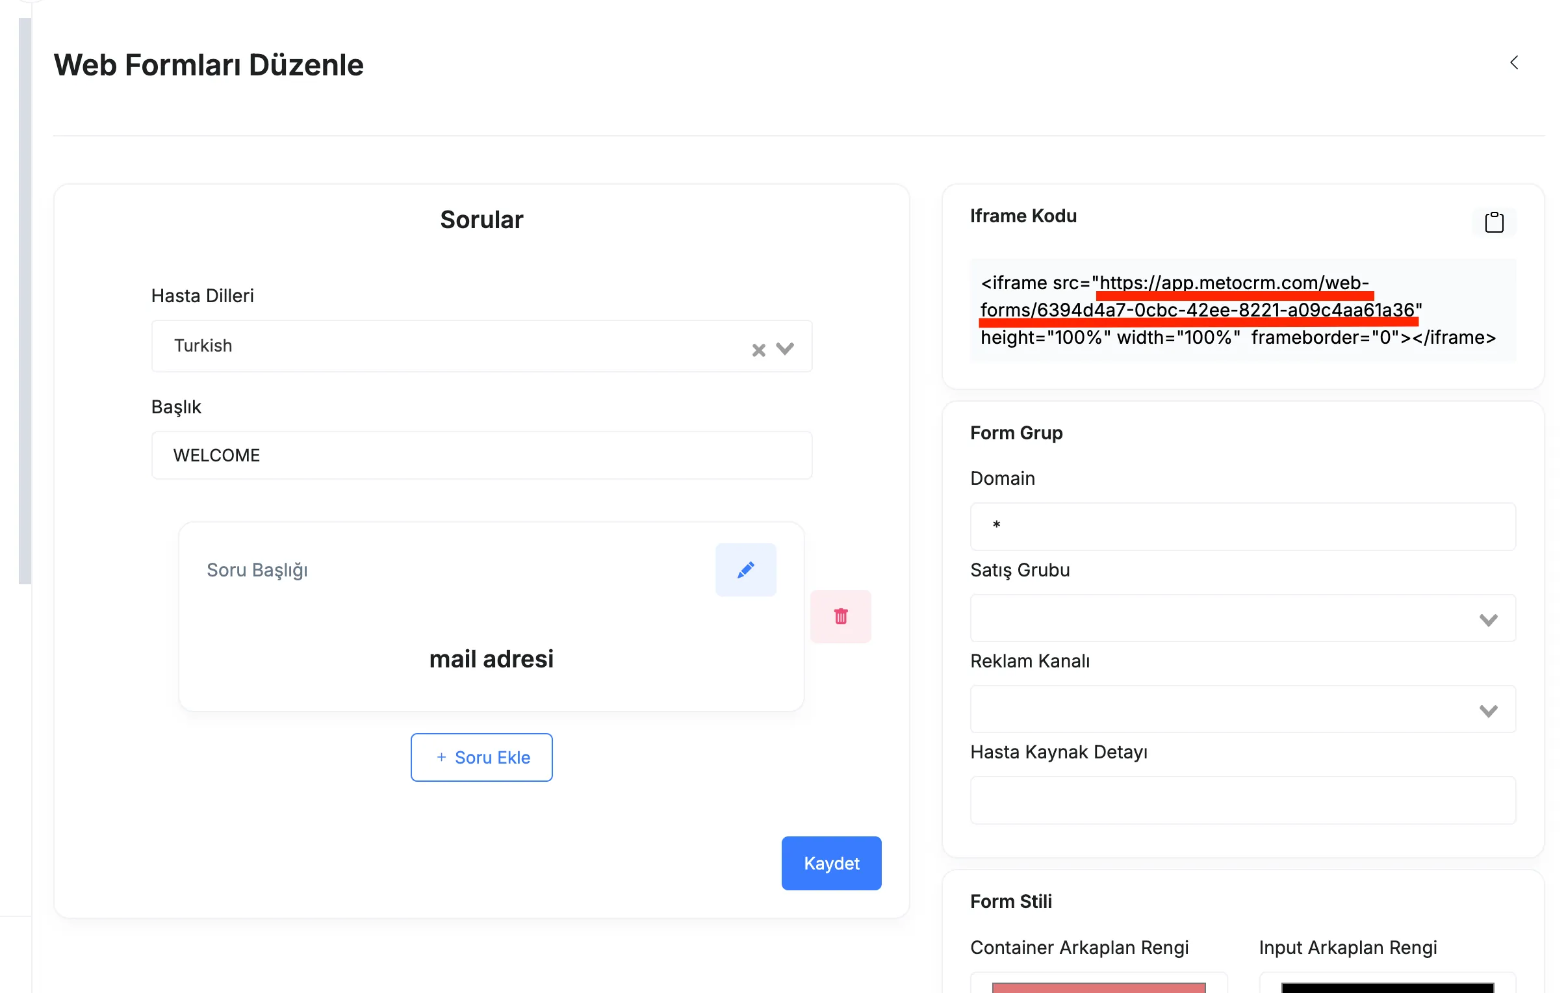Copy iframe code with clipboard icon
This screenshot has width=1566, height=993.
1494,222
